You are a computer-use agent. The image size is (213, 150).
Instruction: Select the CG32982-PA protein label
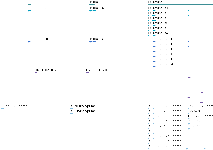(163, 64)
